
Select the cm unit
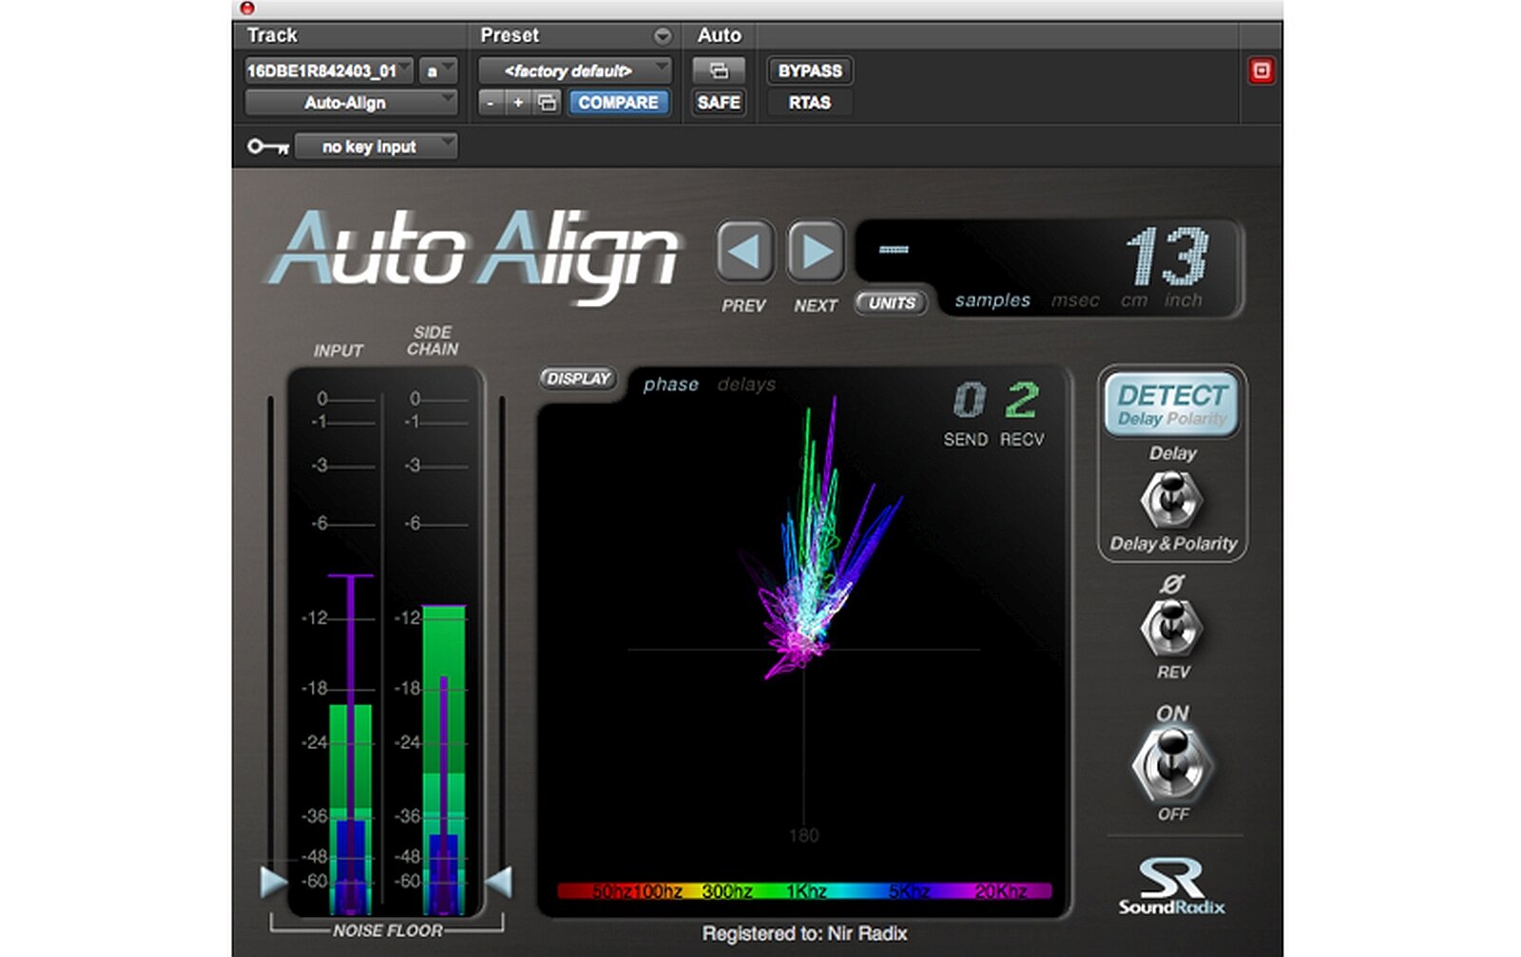[1133, 300]
